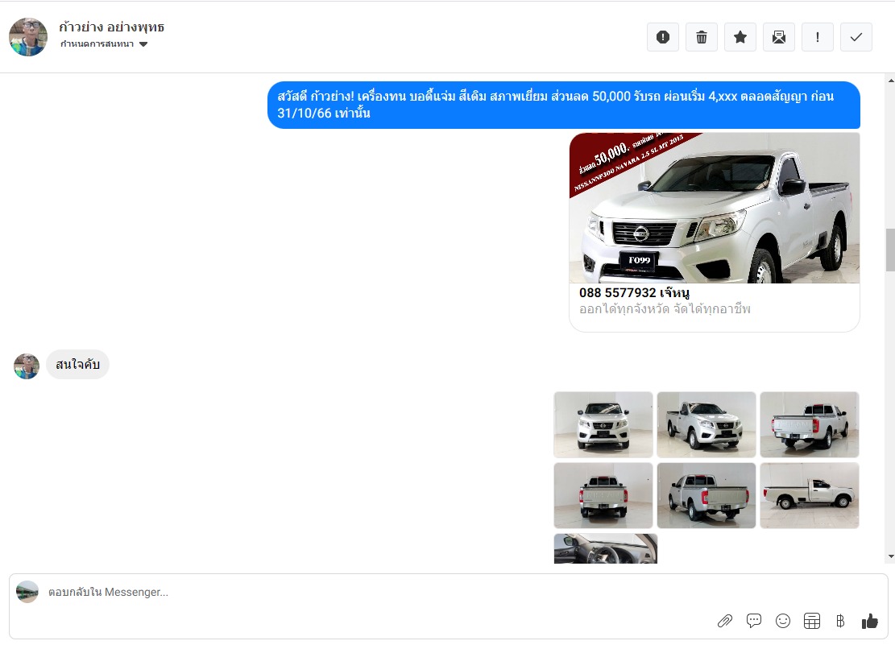Click ออกได้ทุกจังหวัด จัดได้ทุกอาชีพ card subtitle
This screenshot has height=649, width=895.
(x=665, y=309)
